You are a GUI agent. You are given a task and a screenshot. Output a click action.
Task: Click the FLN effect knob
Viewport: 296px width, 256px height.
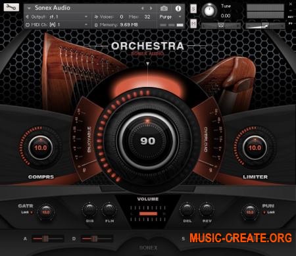[x=109, y=210]
